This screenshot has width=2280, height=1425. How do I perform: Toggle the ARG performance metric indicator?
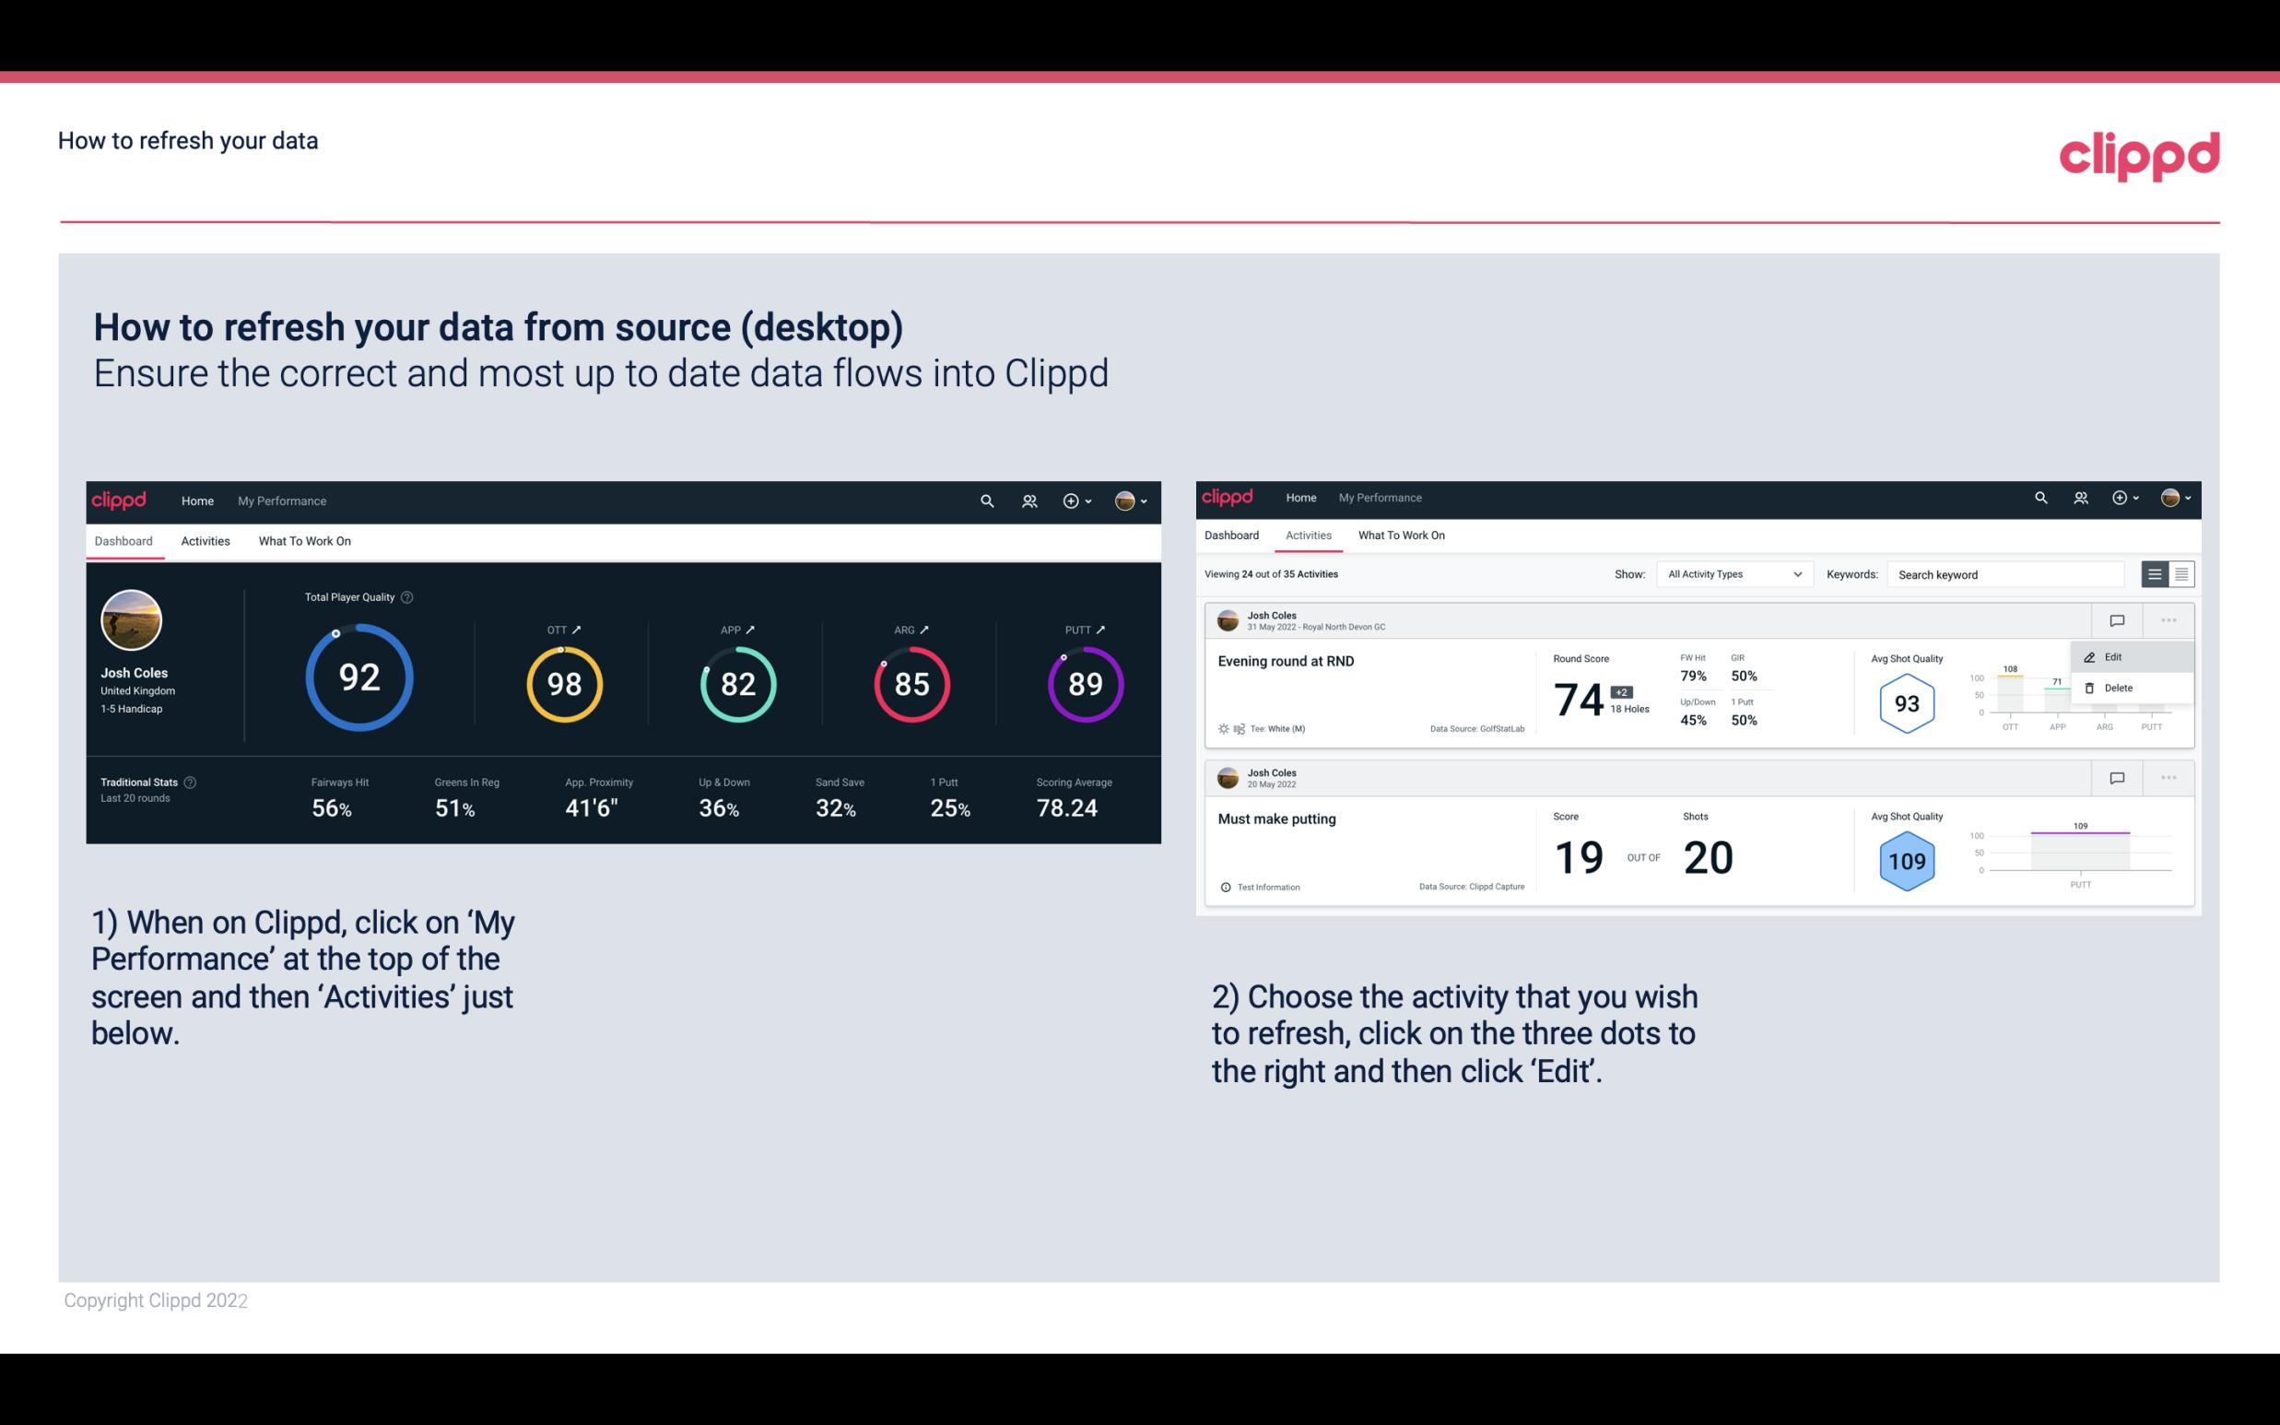(x=926, y=629)
